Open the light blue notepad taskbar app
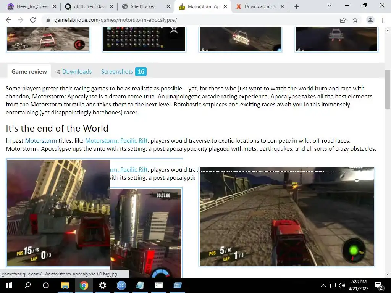391x293 pixels. (x=140, y=285)
